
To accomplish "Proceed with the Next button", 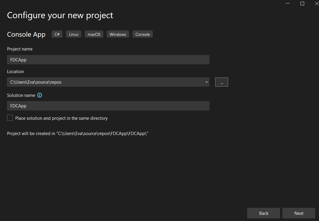I will click(299, 213).
